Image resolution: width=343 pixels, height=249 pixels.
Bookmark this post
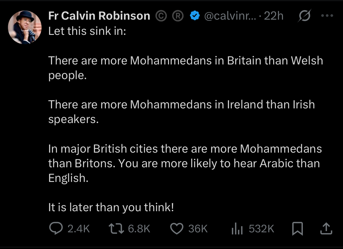pyautogui.click(x=298, y=229)
